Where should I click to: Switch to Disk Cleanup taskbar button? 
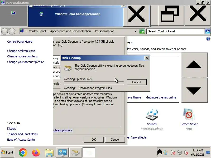[76, 152]
